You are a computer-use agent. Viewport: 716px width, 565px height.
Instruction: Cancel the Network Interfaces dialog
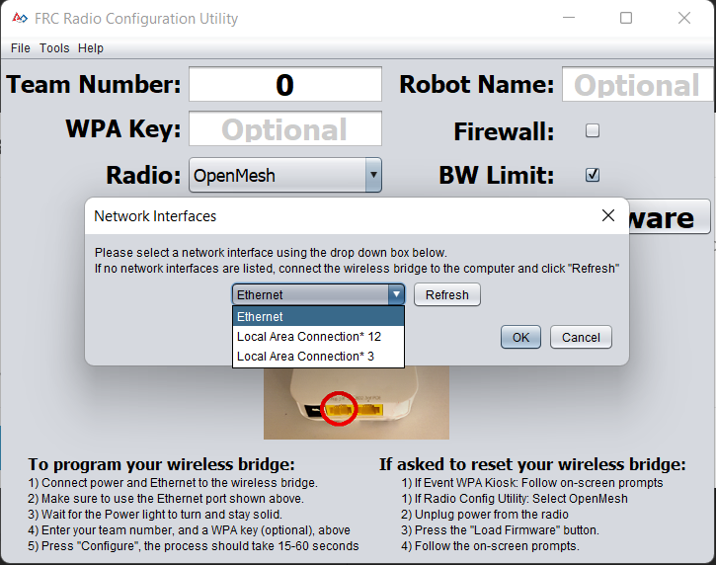click(x=581, y=337)
